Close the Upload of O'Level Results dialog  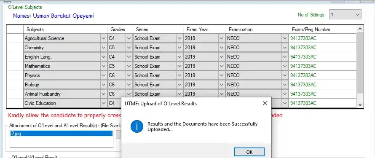[x=265, y=104]
